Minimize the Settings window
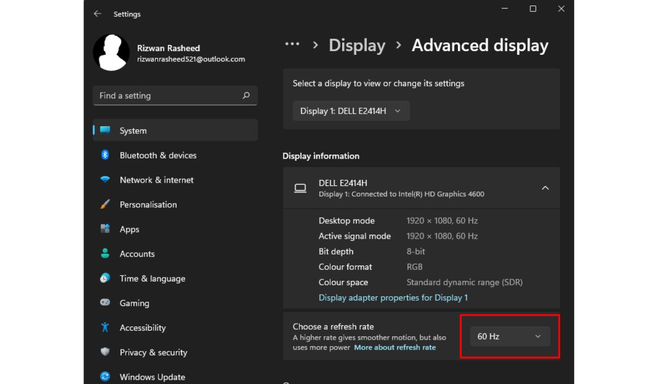Viewport: 658px width, 384px height. (504, 9)
